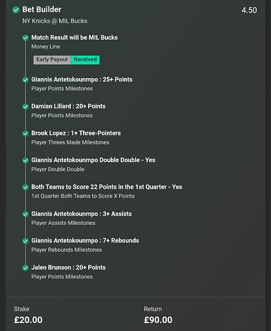The image size is (271, 331).
Task: Click the green Received badge
Action: pos(85,60)
